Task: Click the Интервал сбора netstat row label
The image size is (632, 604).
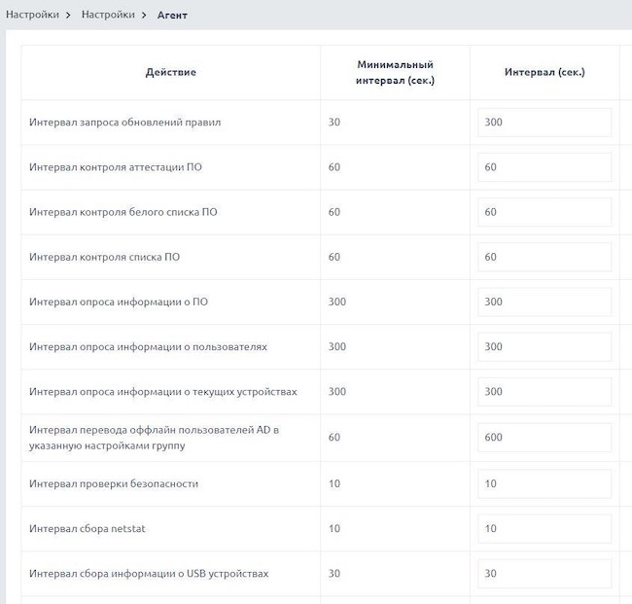Action: (x=87, y=528)
